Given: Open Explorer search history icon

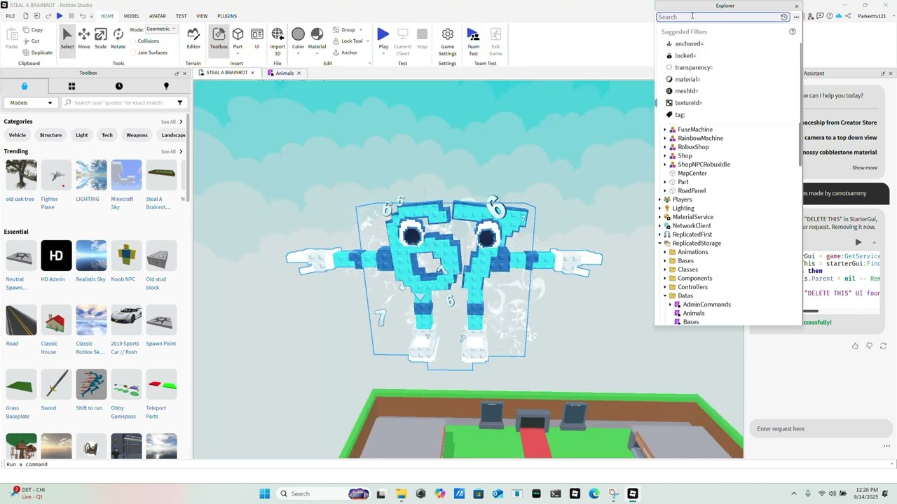Looking at the screenshot, I should pyautogui.click(x=784, y=17).
